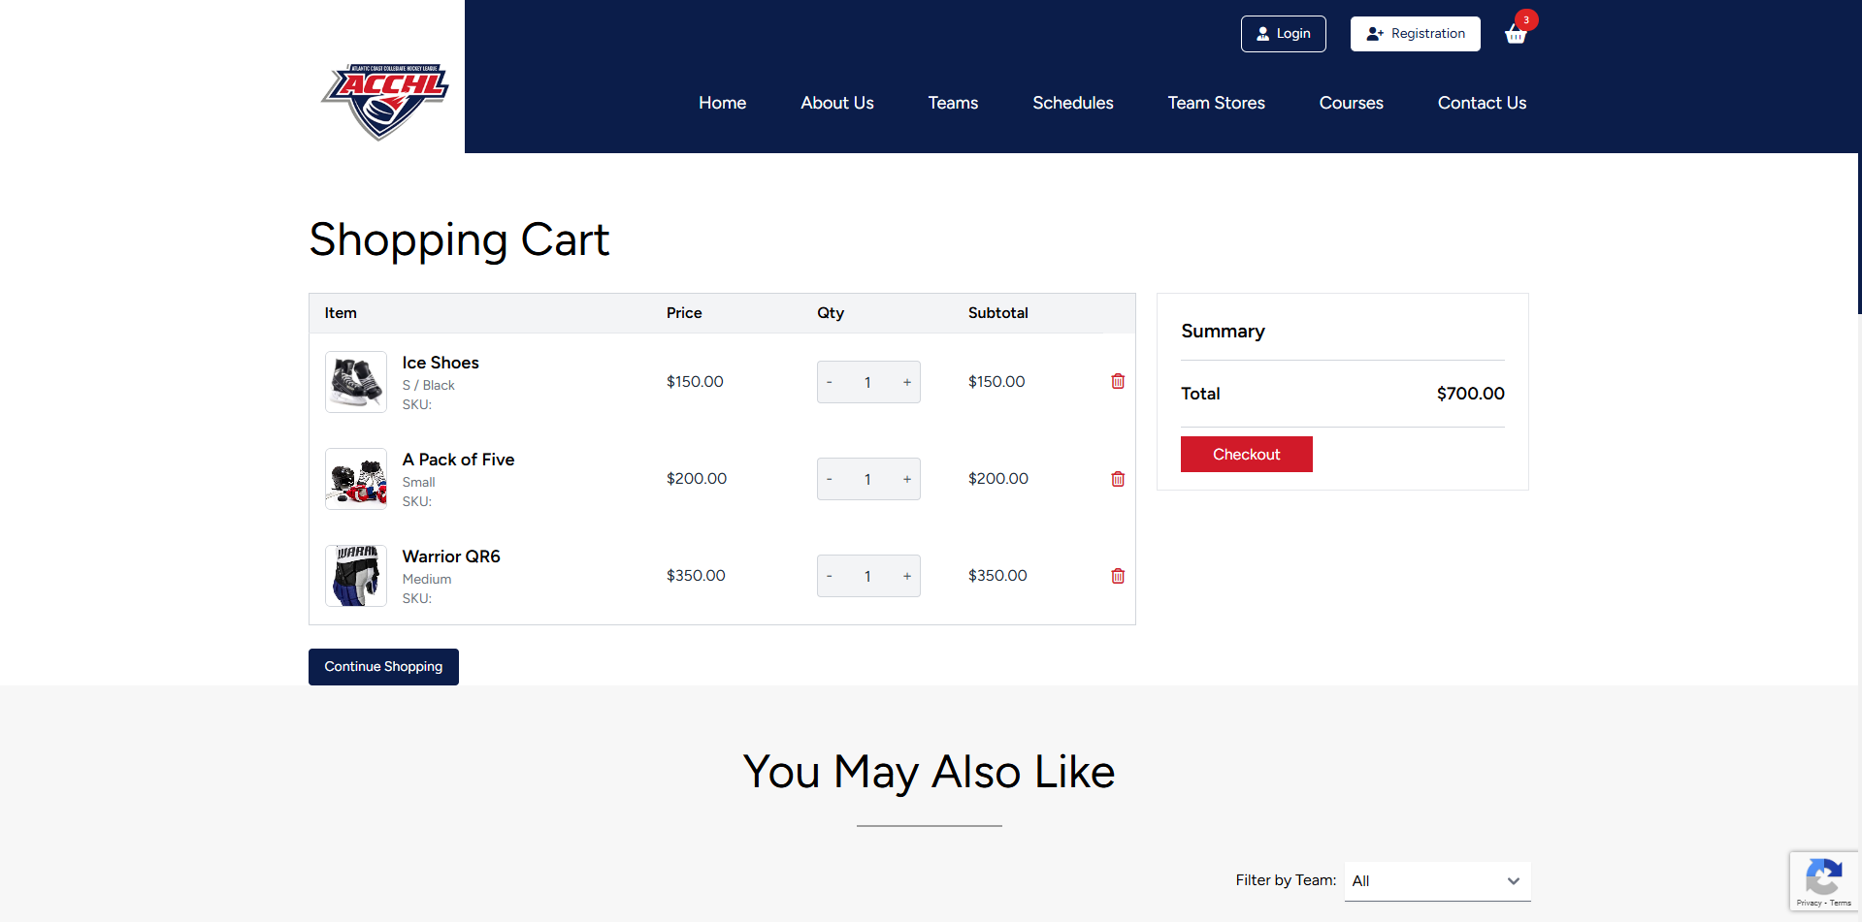Increase A Pack of Five quantity
This screenshot has height=922, width=1862.
(906, 478)
